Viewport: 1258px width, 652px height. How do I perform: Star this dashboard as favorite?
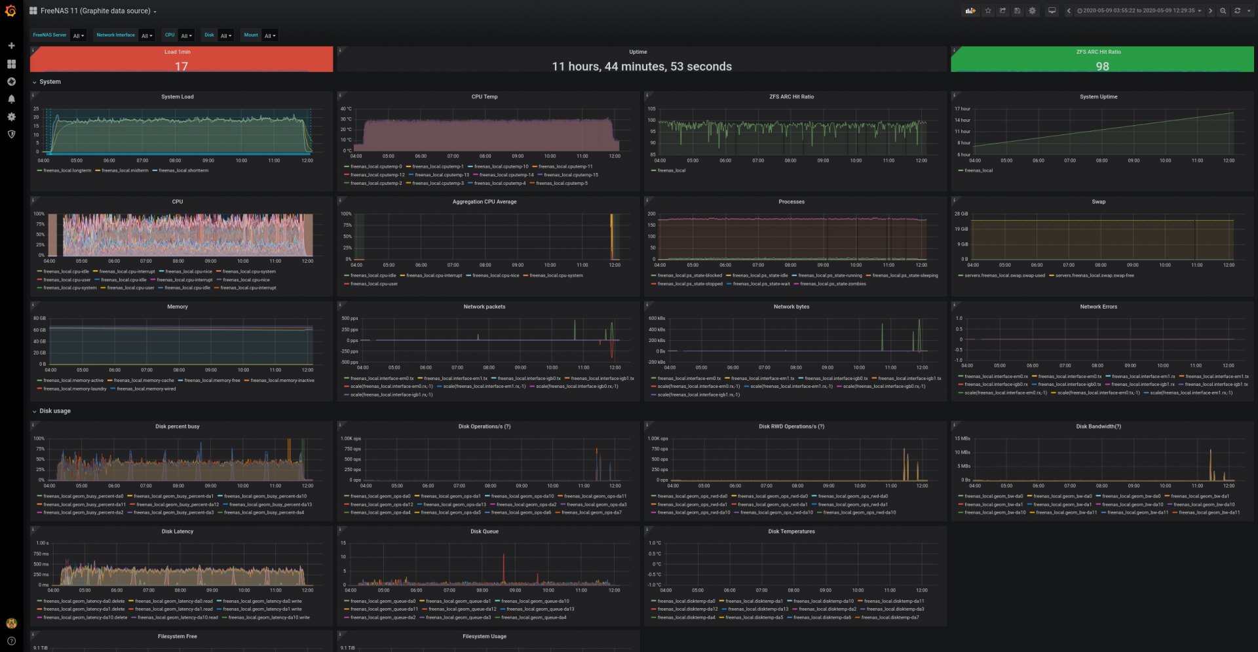coord(988,10)
